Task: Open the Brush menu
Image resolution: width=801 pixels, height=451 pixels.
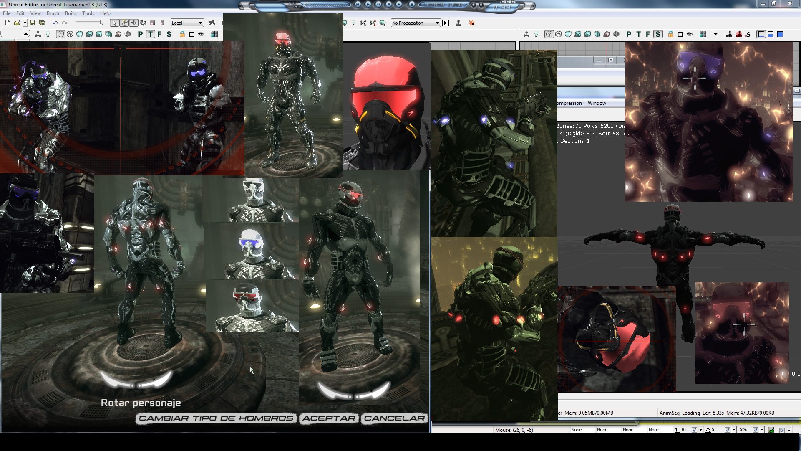Action: (x=53, y=13)
